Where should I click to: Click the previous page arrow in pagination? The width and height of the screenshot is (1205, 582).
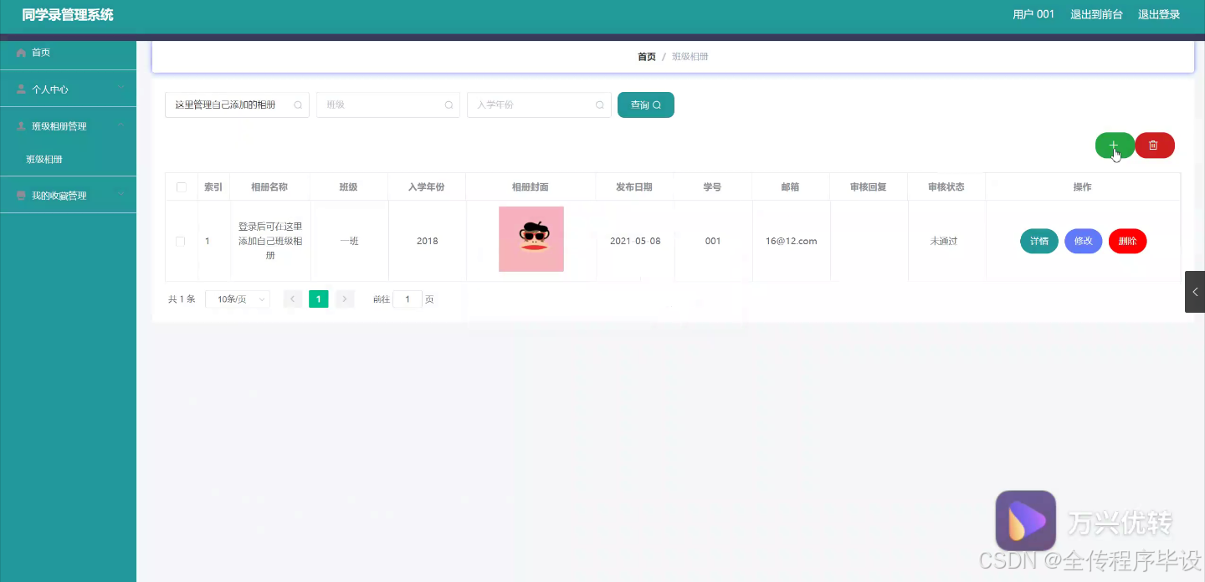click(292, 299)
